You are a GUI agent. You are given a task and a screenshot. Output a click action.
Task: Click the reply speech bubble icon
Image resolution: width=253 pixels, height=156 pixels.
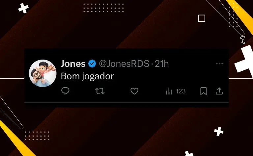point(65,91)
